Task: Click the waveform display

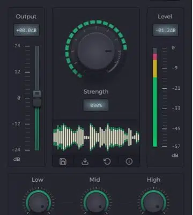Action: 96,137
